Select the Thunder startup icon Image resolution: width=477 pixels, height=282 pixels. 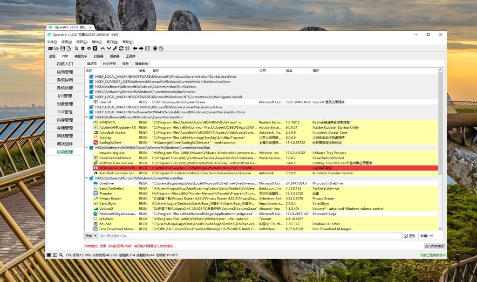click(x=95, y=193)
